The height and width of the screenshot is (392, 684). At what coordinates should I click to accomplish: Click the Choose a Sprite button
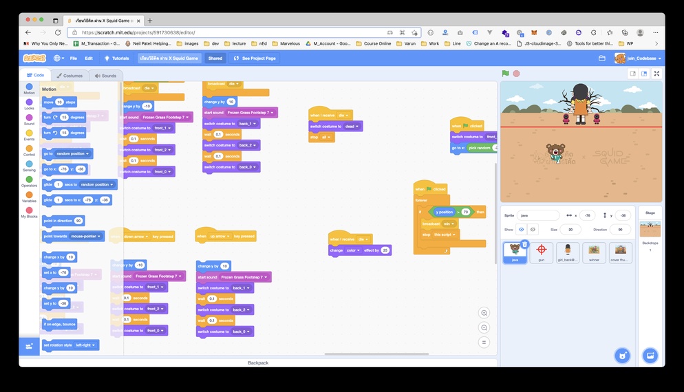click(623, 356)
